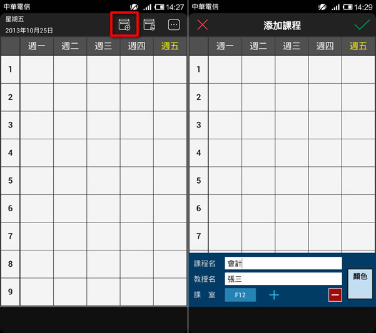Tap the 課程名 label

click(x=205, y=263)
